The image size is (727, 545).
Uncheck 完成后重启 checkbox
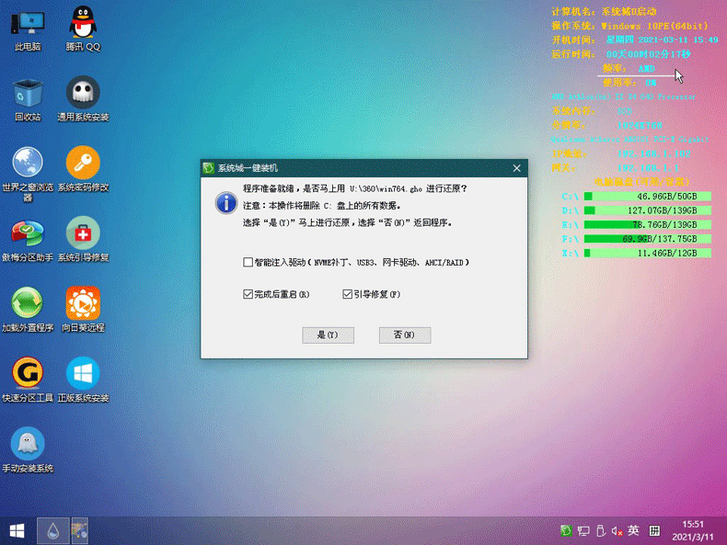[x=248, y=295]
